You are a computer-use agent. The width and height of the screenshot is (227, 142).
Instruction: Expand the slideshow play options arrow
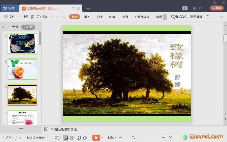tap(102, 138)
